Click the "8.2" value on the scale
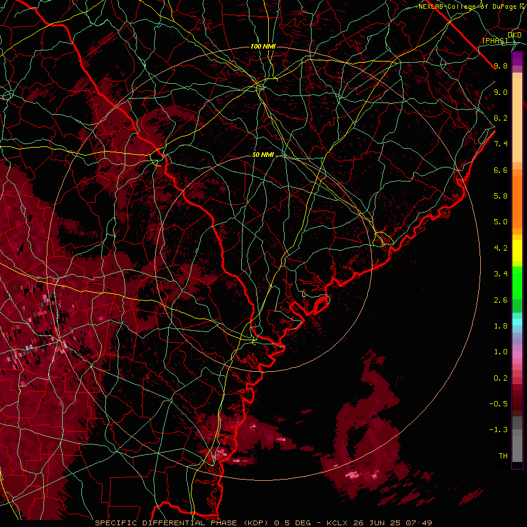Viewport: 527px width, 527px height. click(501, 118)
